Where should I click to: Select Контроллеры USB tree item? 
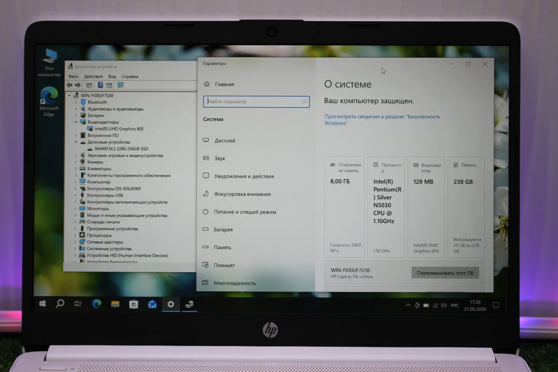click(x=105, y=195)
